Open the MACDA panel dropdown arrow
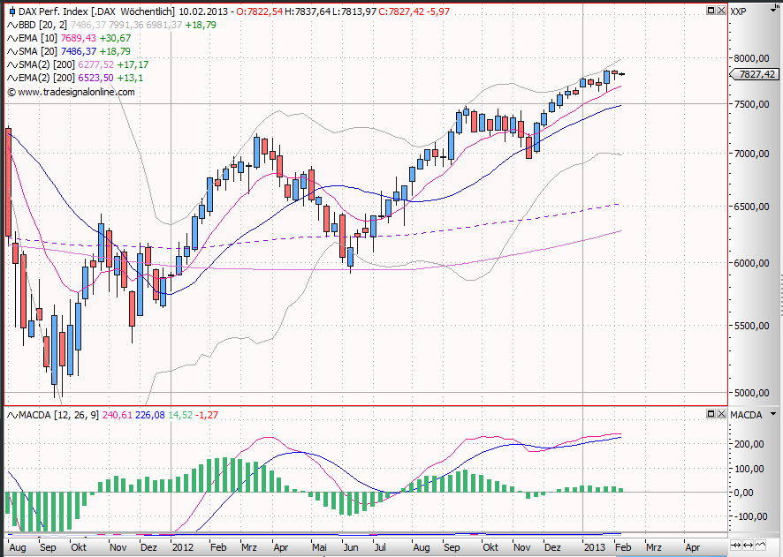This screenshot has height=557, width=783. pyautogui.click(x=772, y=413)
